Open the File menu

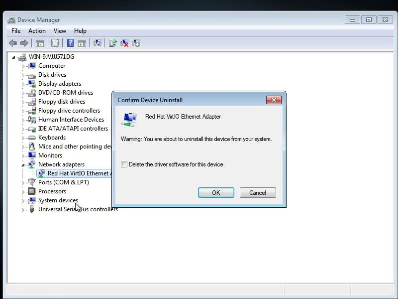click(16, 31)
